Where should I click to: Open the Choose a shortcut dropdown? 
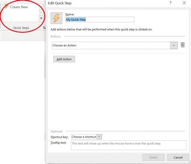[86, 137]
